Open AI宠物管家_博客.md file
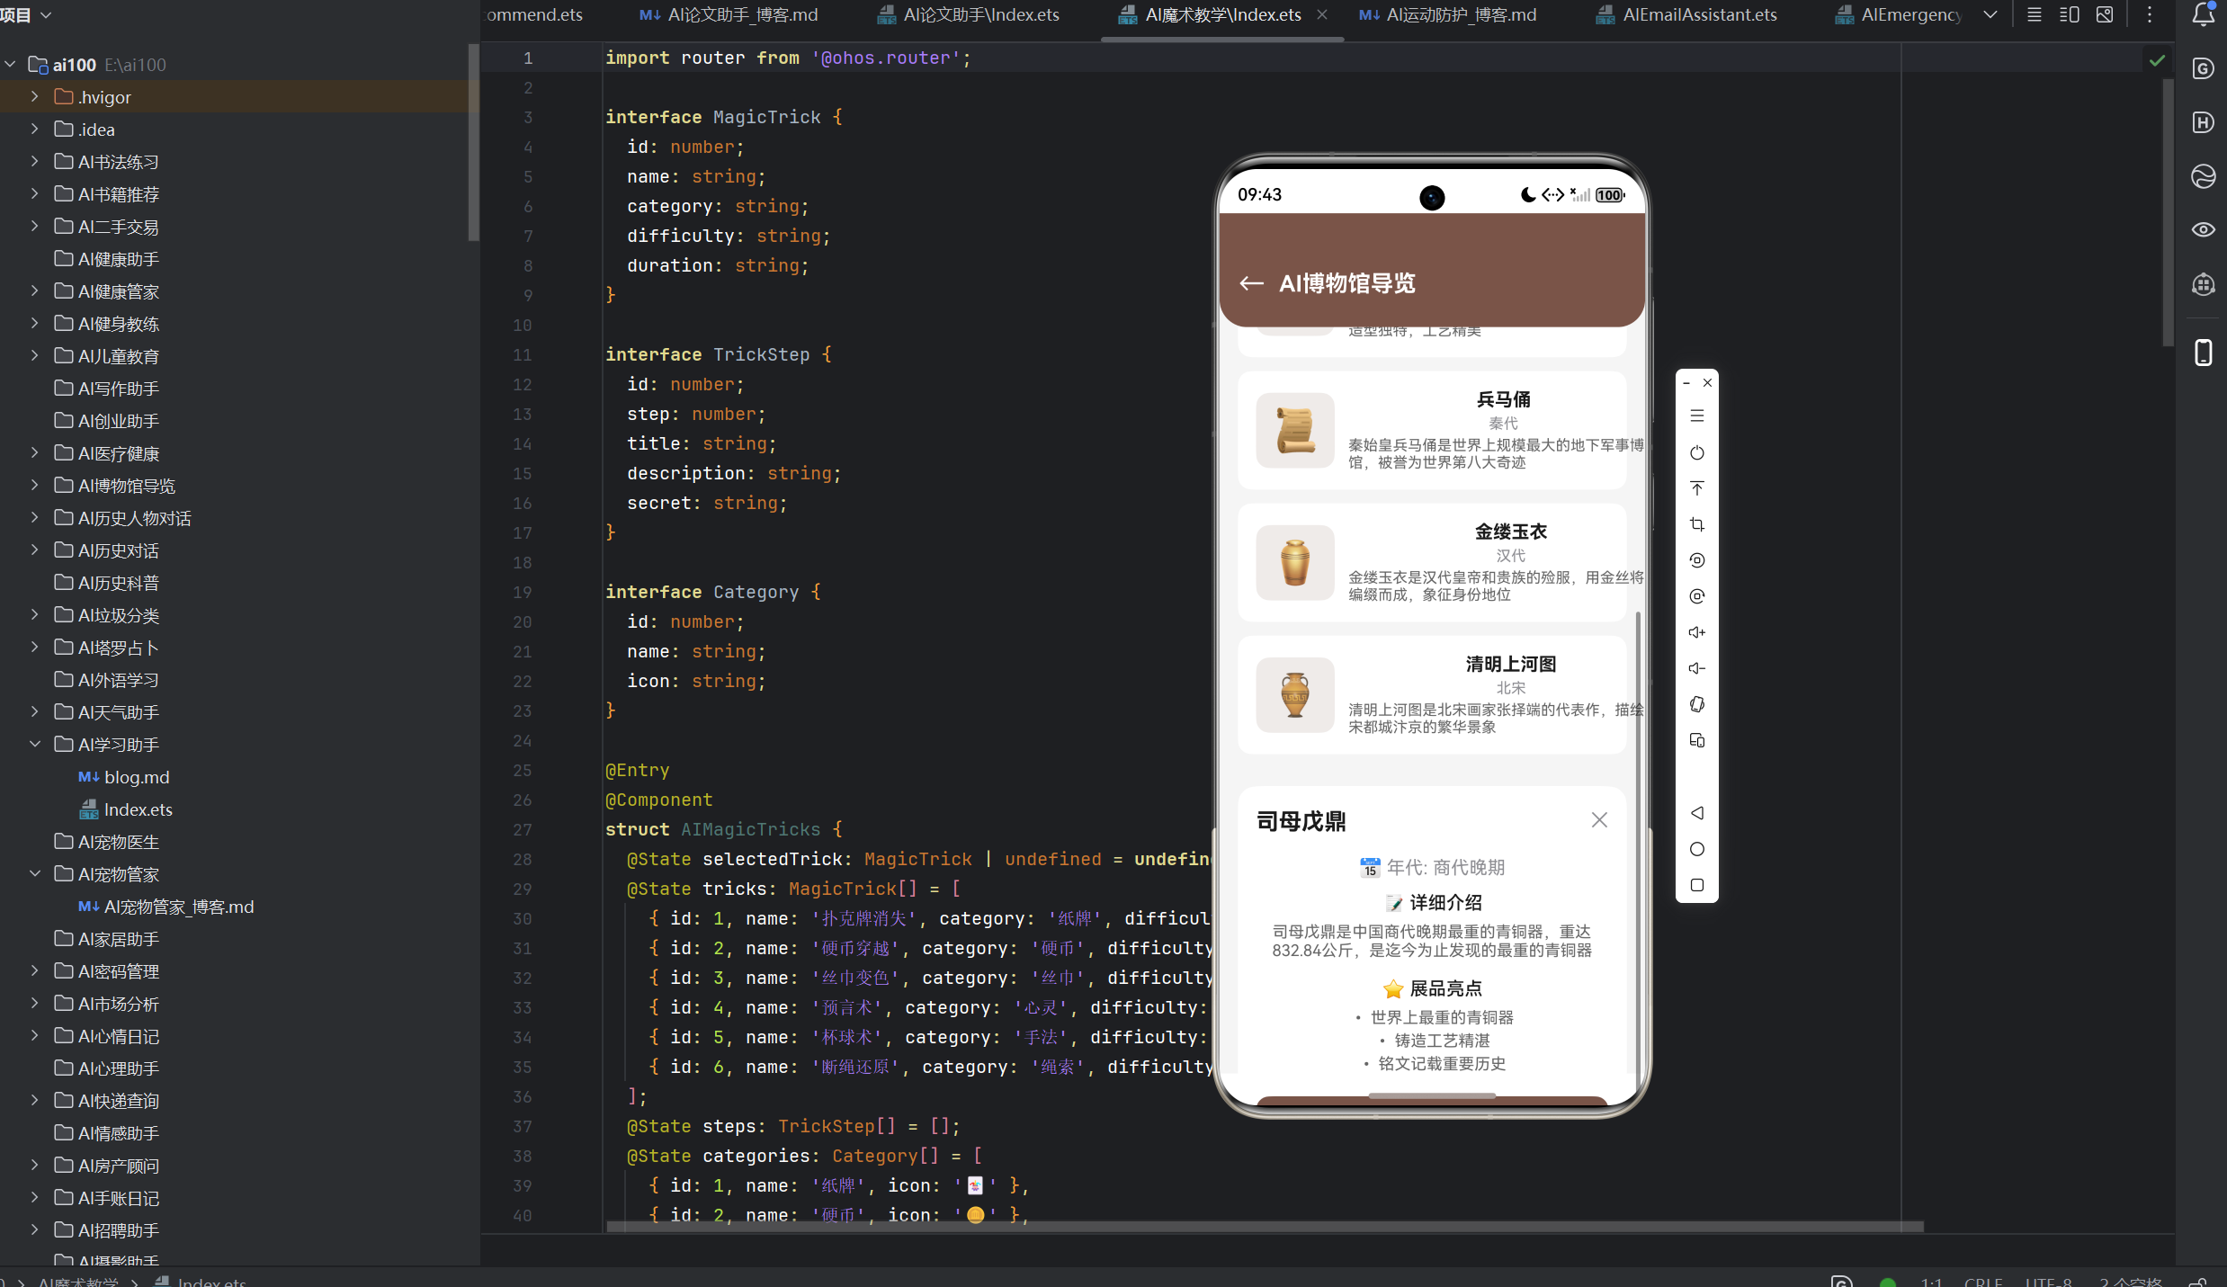2227x1287 pixels. click(166, 907)
